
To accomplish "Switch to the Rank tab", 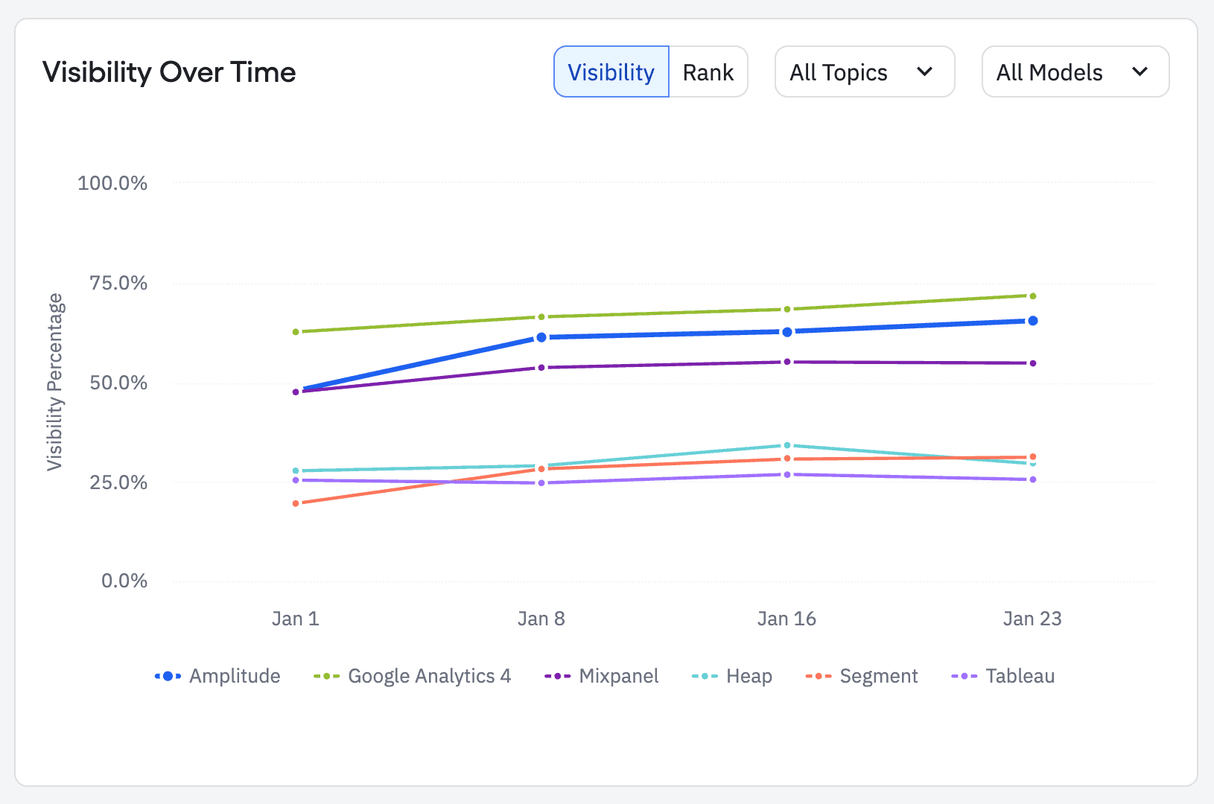I will pyautogui.click(x=708, y=71).
